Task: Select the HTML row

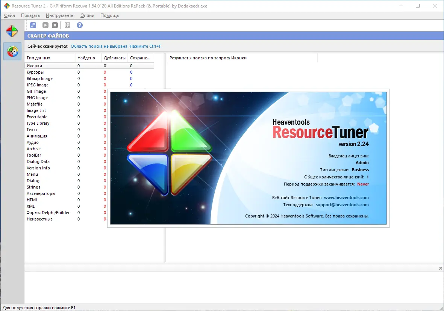Action: tap(66, 200)
